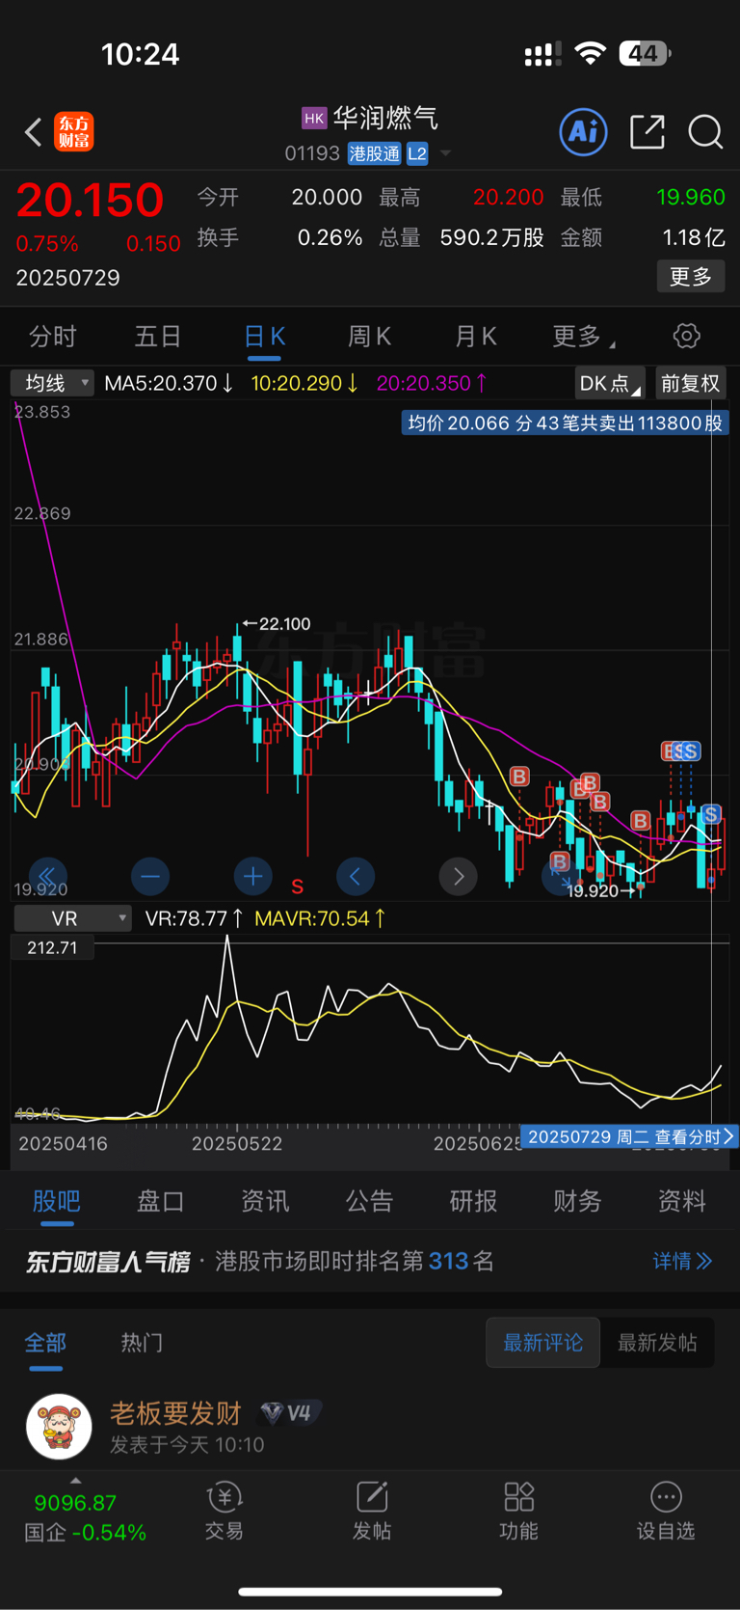
Task: Open chart settings gear icon
Action: [x=686, y=336]
